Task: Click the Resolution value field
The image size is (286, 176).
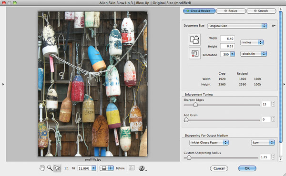Action: 225,54
